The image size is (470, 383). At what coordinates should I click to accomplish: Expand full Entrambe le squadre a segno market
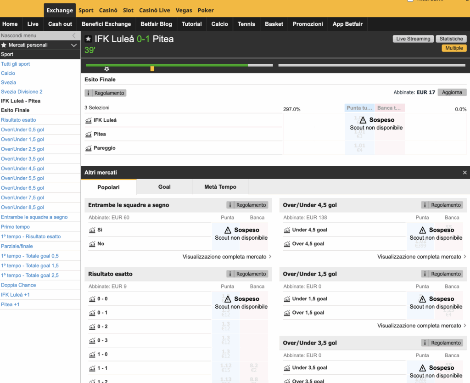(227, 257)
